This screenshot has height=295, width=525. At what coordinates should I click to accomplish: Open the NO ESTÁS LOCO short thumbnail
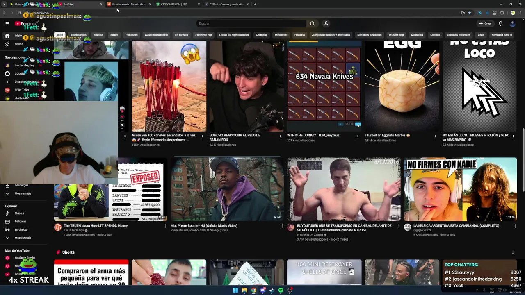click(479, 86)
